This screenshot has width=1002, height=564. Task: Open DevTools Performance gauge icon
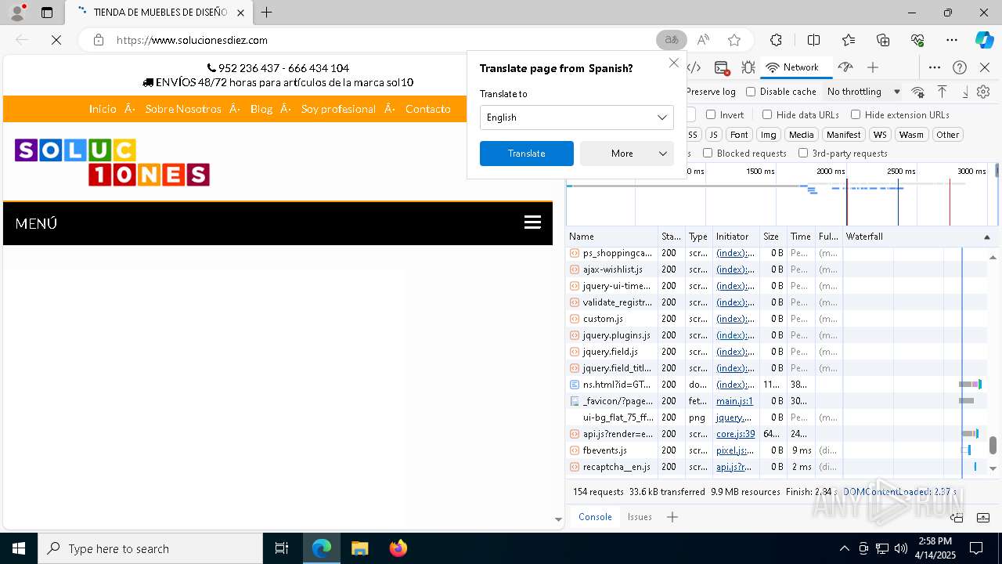(x=845, y=67)
